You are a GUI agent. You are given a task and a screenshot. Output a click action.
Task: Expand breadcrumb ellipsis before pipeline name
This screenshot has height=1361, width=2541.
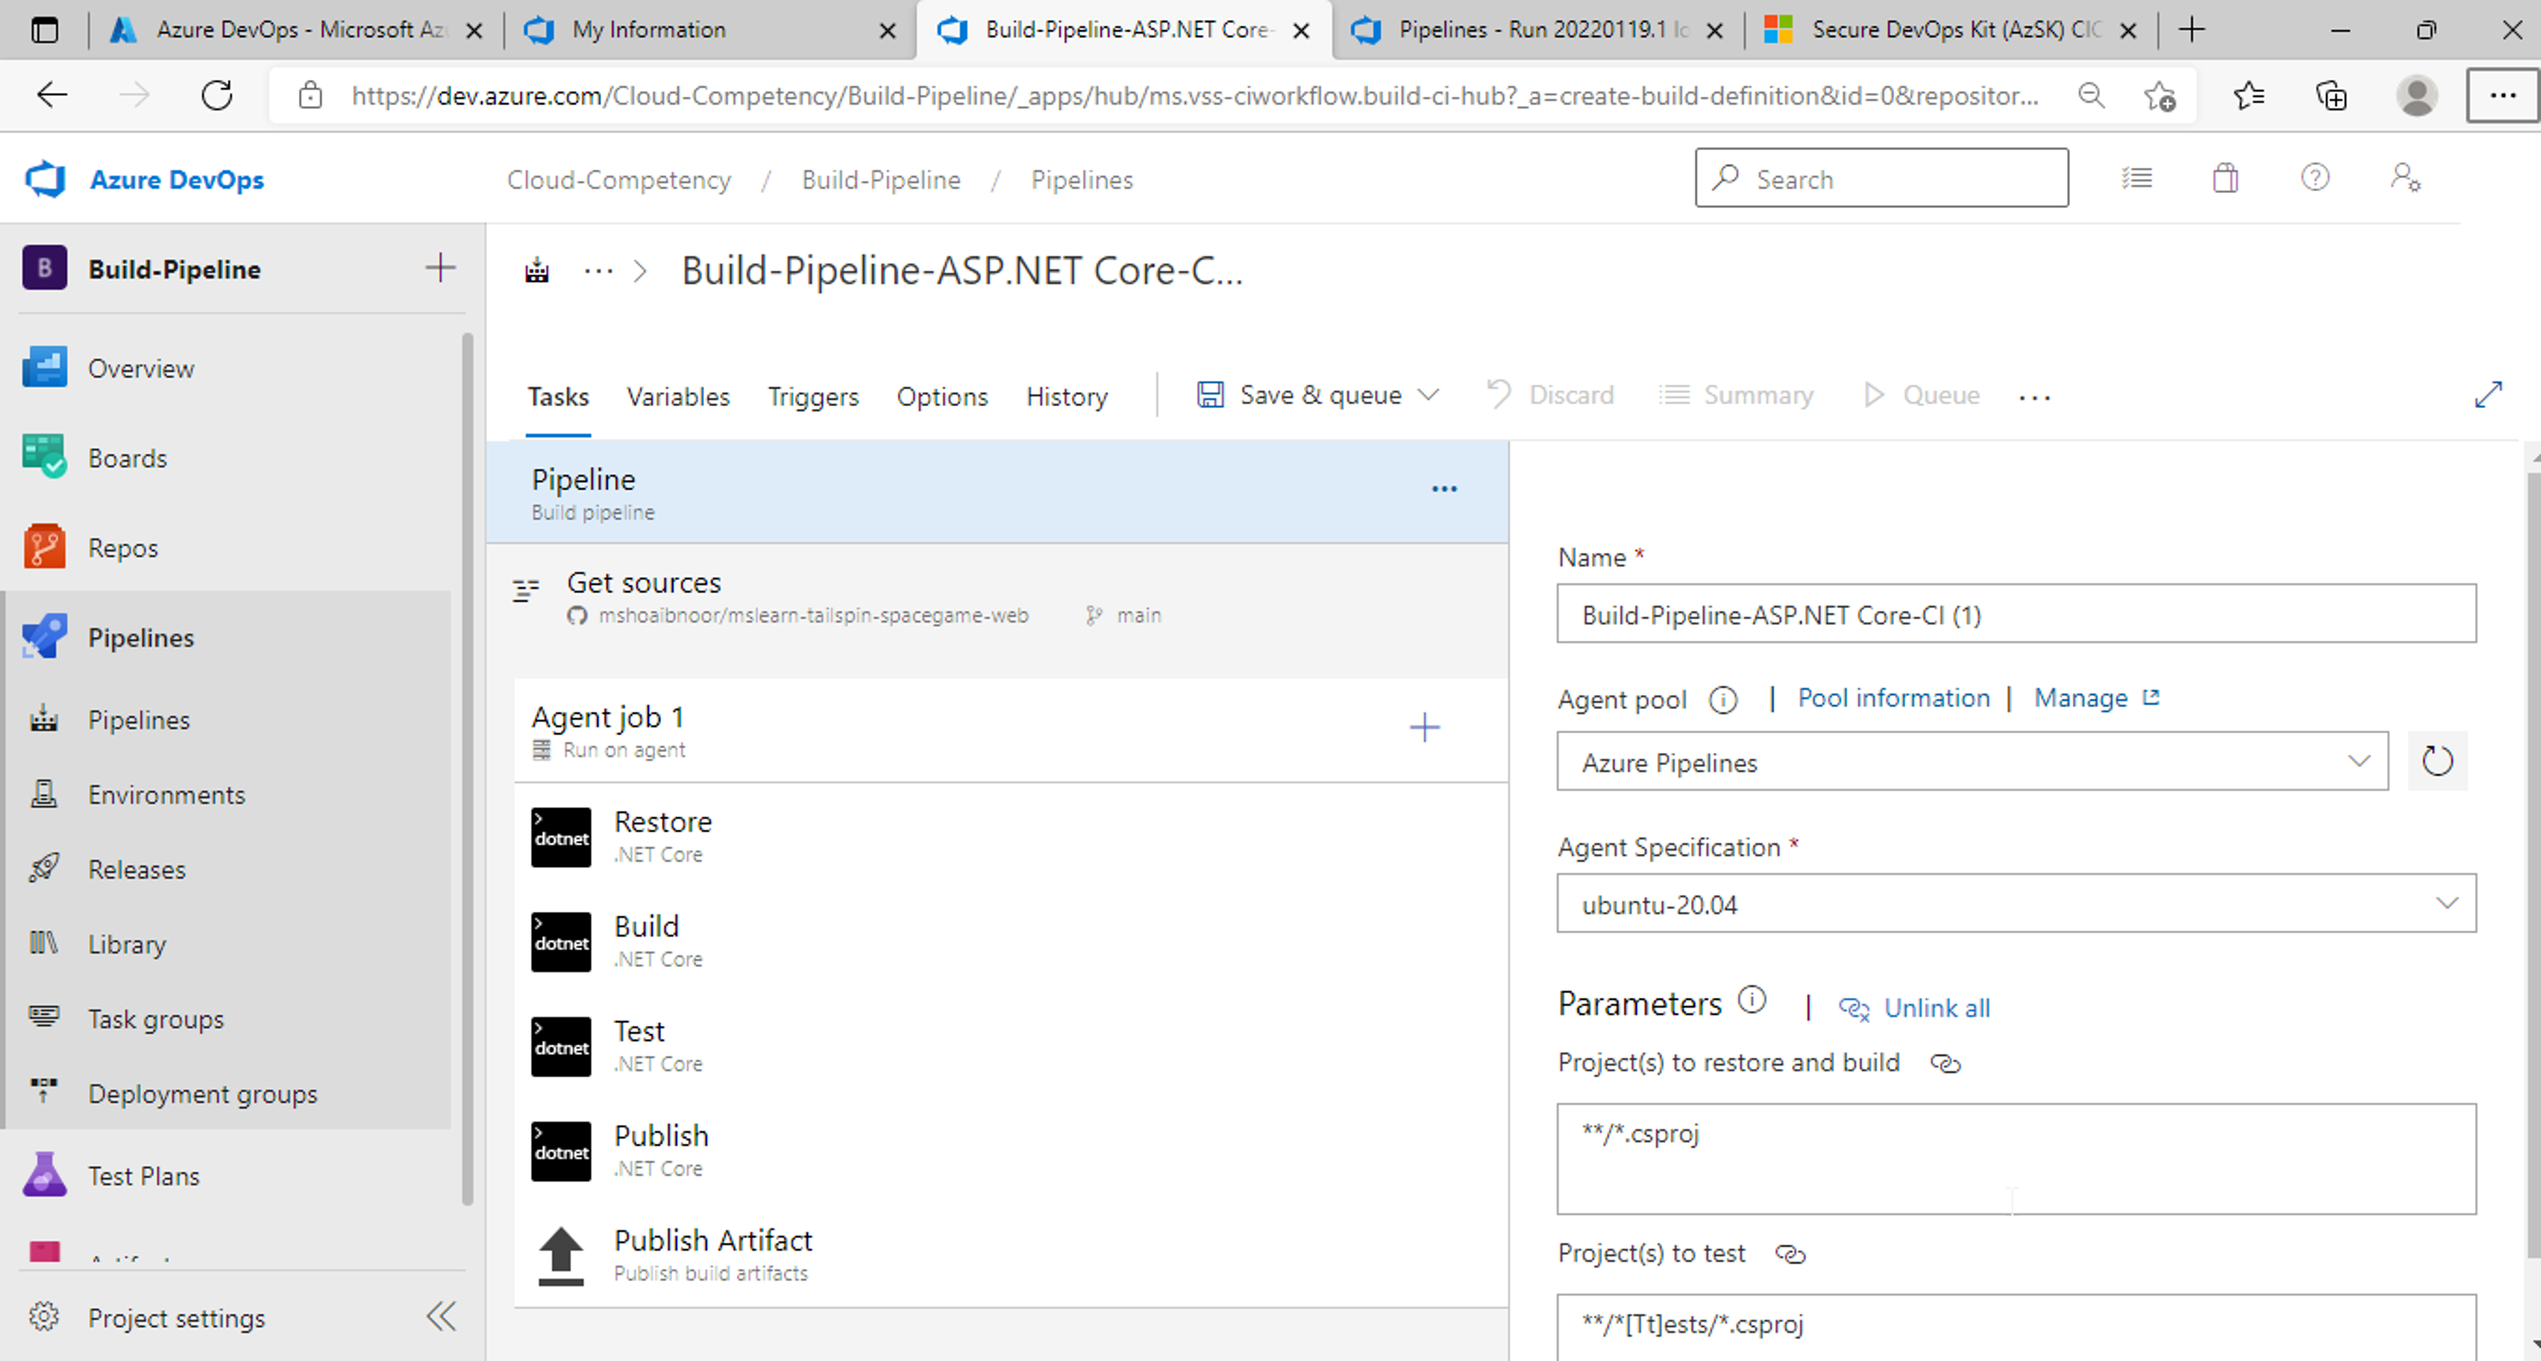click(x=598, y=270)
